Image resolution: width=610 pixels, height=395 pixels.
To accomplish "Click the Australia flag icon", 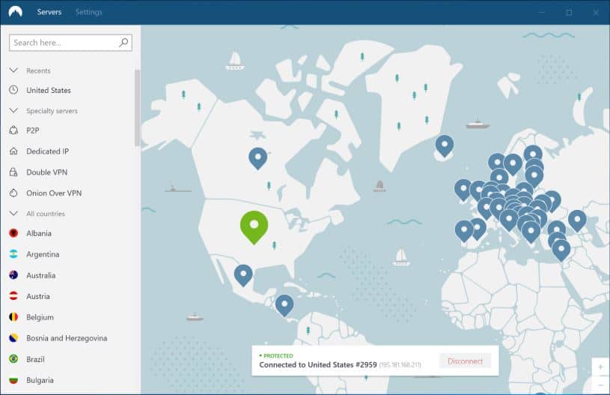I will pos(13,275).
